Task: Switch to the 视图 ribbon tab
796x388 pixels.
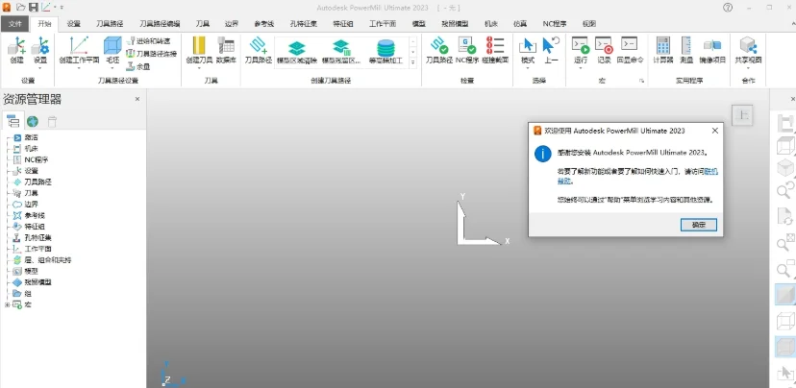Action: coord(589,24)
